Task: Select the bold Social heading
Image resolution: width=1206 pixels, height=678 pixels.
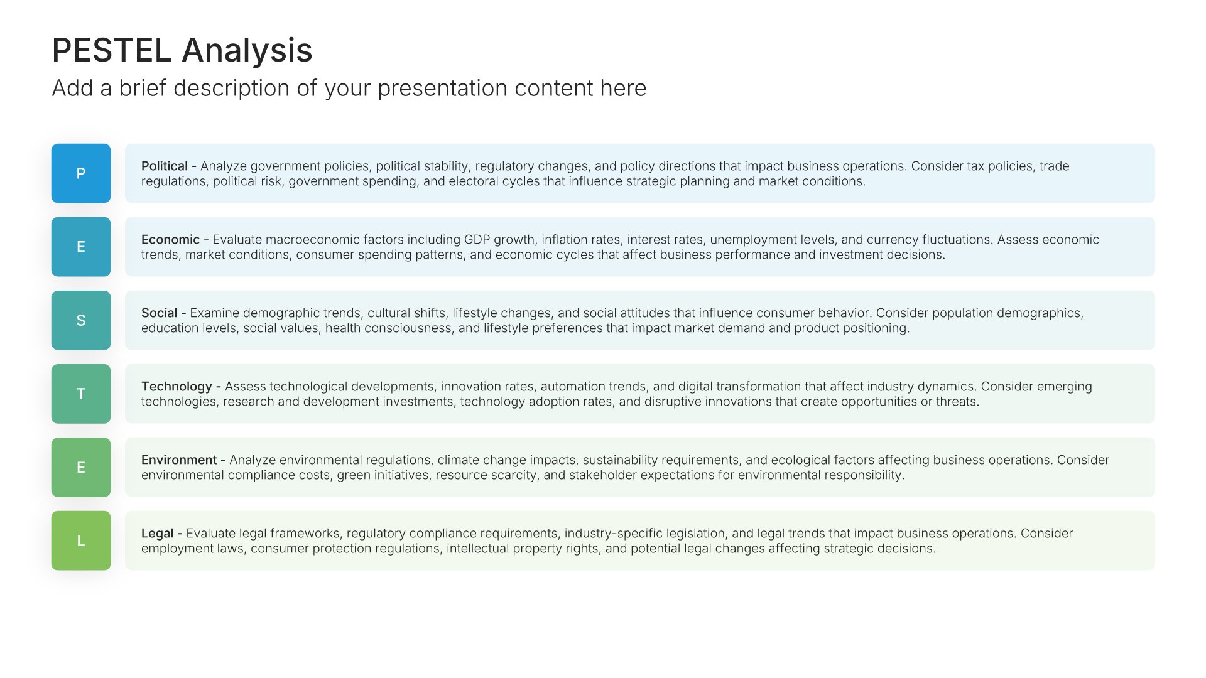Action: tap(160, 313)
